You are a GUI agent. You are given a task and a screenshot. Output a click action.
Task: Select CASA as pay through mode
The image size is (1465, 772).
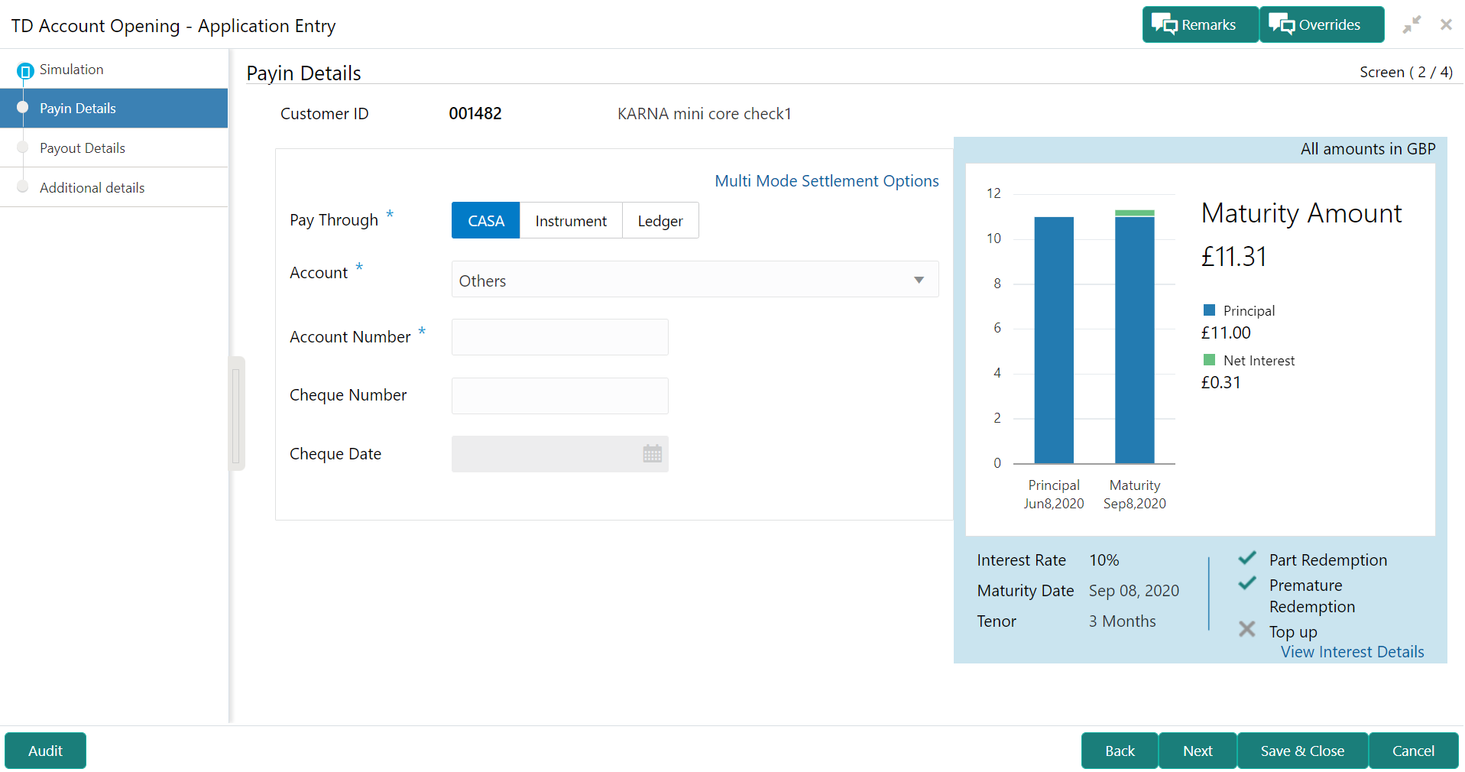[x=486, y=220]
